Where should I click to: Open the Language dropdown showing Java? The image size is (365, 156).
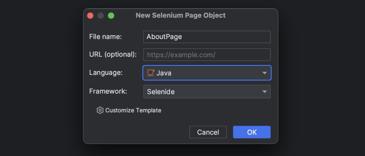[207, 73]
